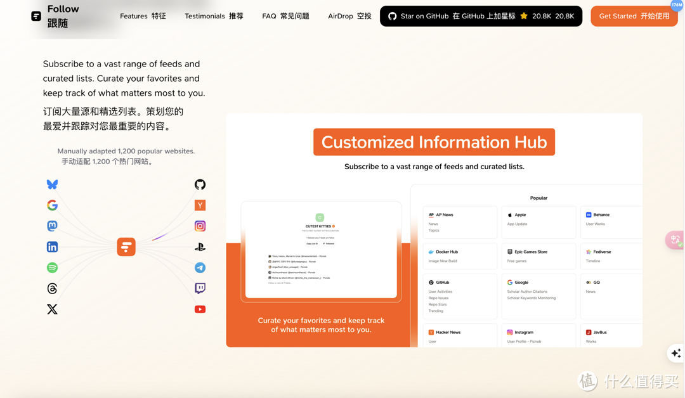Screen dimensions: 685x398
Task: Open the Docker Hub card
Action: (460, 256)
